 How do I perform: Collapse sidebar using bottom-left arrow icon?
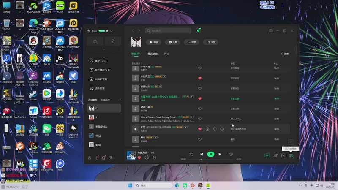(90, 158)
